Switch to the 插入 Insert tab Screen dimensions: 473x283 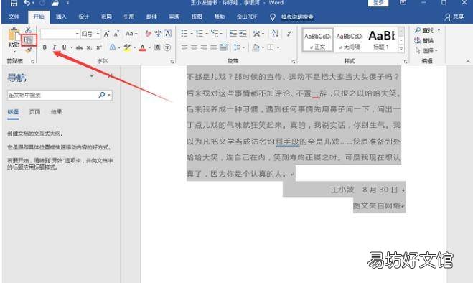point(61,17)
